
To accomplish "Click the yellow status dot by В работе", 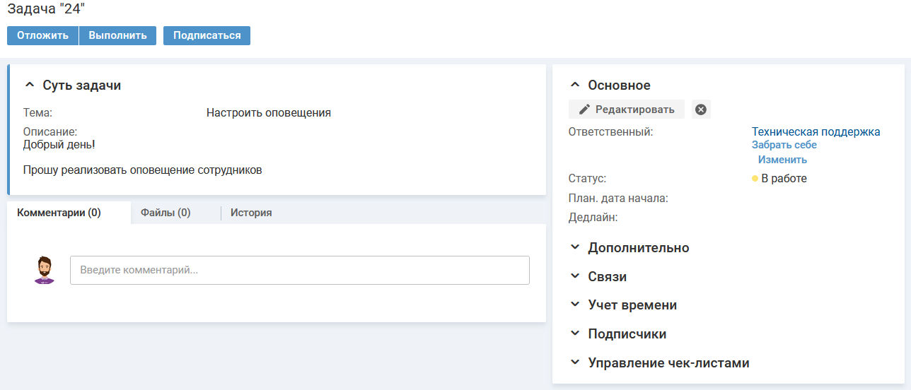I will (x=755, y=179).
